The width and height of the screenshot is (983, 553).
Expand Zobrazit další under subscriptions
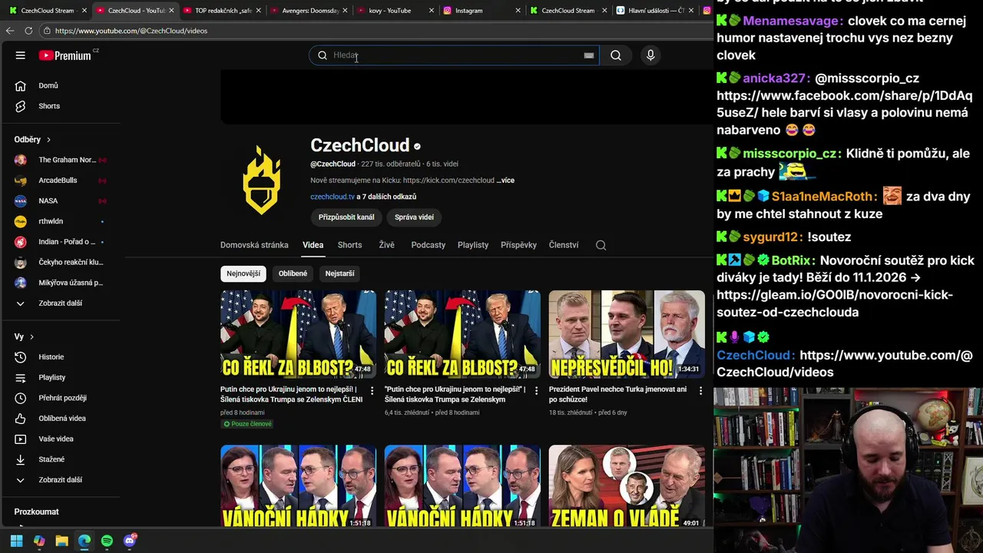[x=60, y=303]
